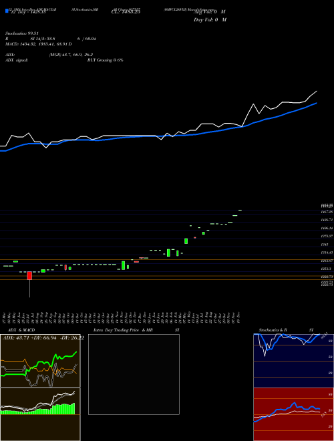The height and width of the screenshot is (441, 334).
Task: Click the '(MGR) 43.7, 66.9, 26.2' ADX values
Action: coord(71,55)
